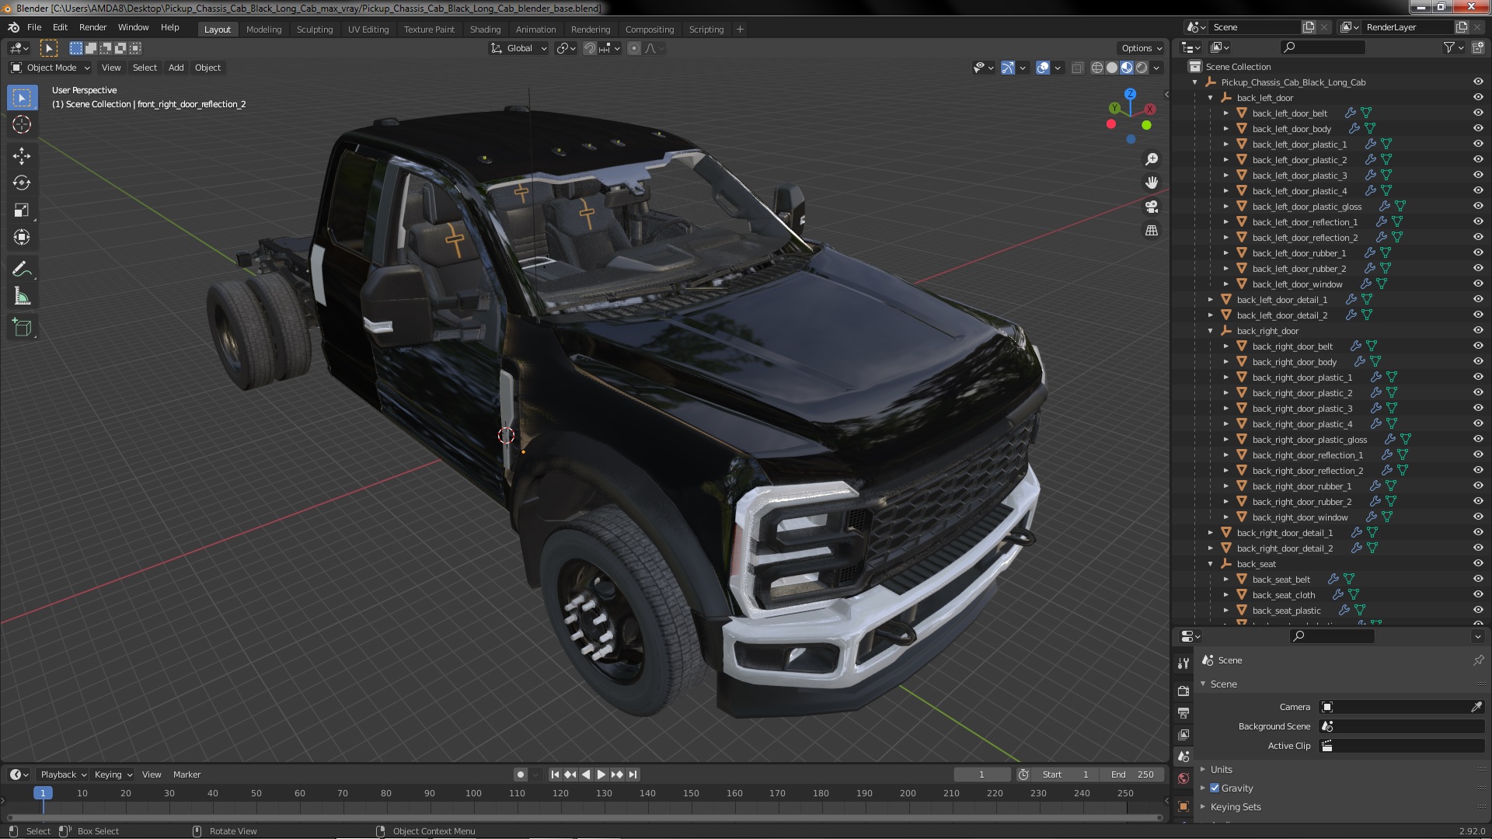Screen dimensions: 1492x839
Task: Click the pan view hand icon
Action: click(x=1152, y=183)
